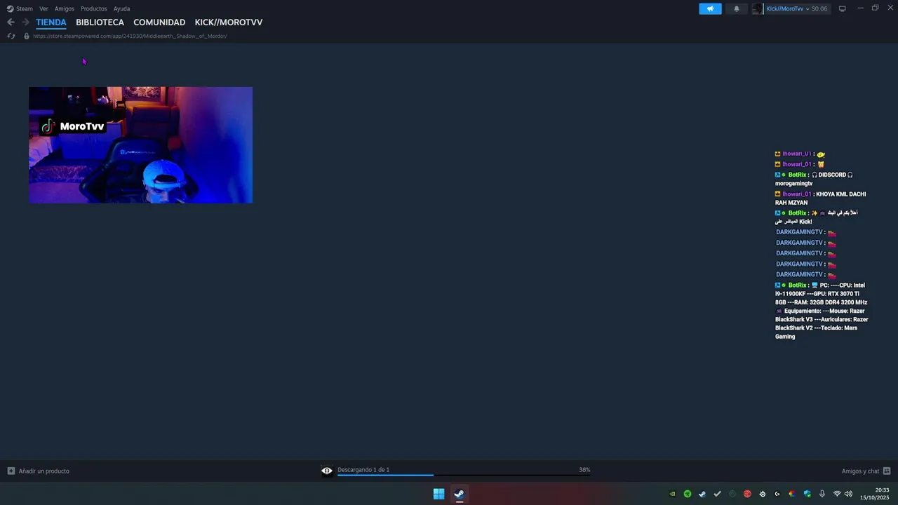This screenshot has height=505, width=898.
Task: Click the plus icon beside Añadir un producto
Action: [x=11, y=471]
